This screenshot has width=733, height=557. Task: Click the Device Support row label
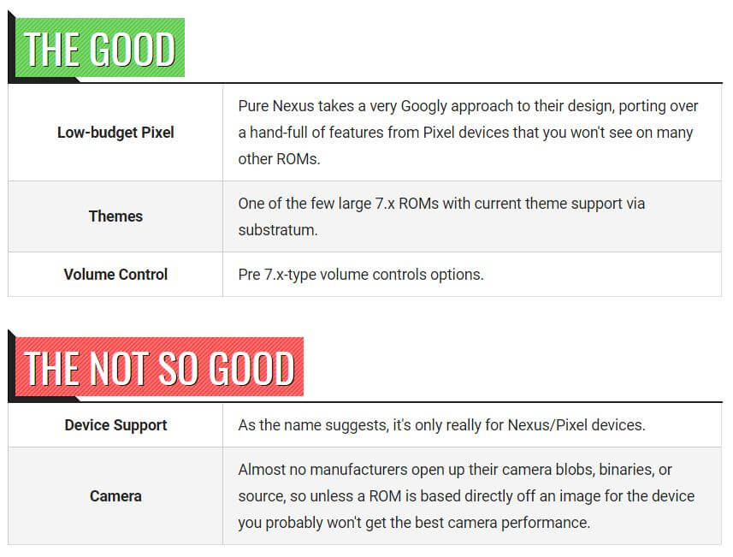click(115, 425)
